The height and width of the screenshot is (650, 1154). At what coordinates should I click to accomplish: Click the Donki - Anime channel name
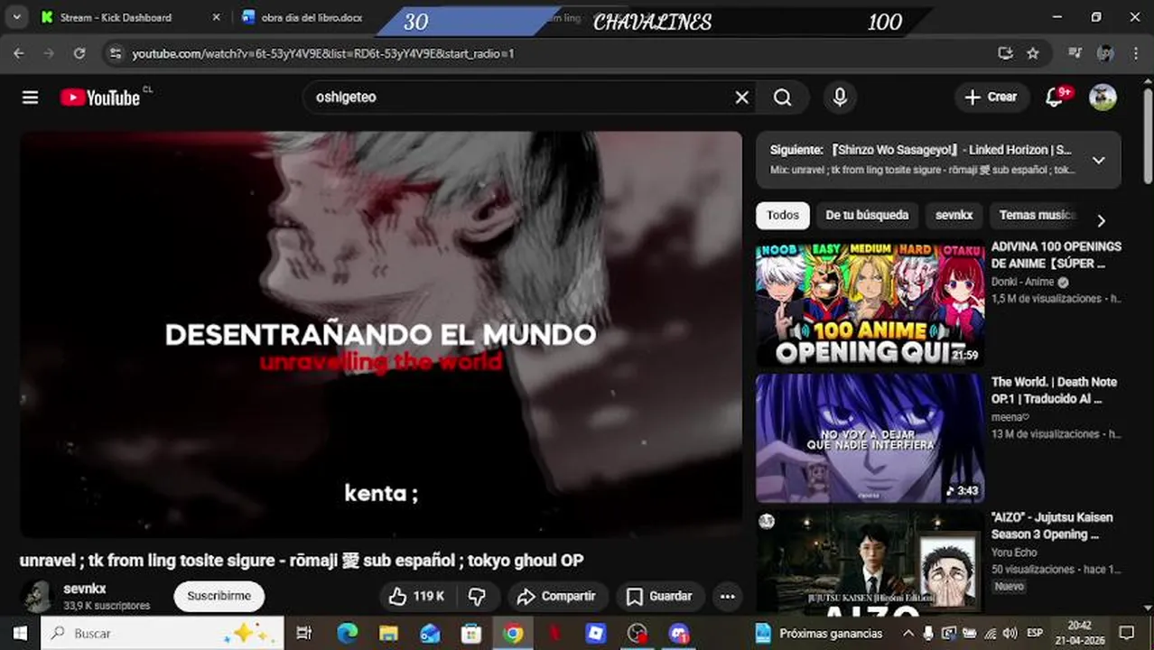1022,282
